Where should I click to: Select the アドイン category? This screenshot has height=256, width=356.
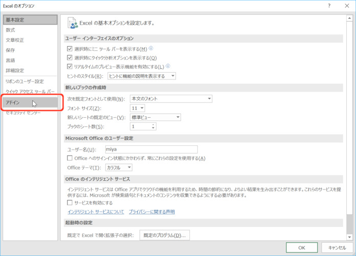point(30,102)
